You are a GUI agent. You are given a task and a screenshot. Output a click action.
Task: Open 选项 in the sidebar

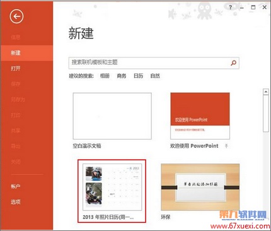16,202
